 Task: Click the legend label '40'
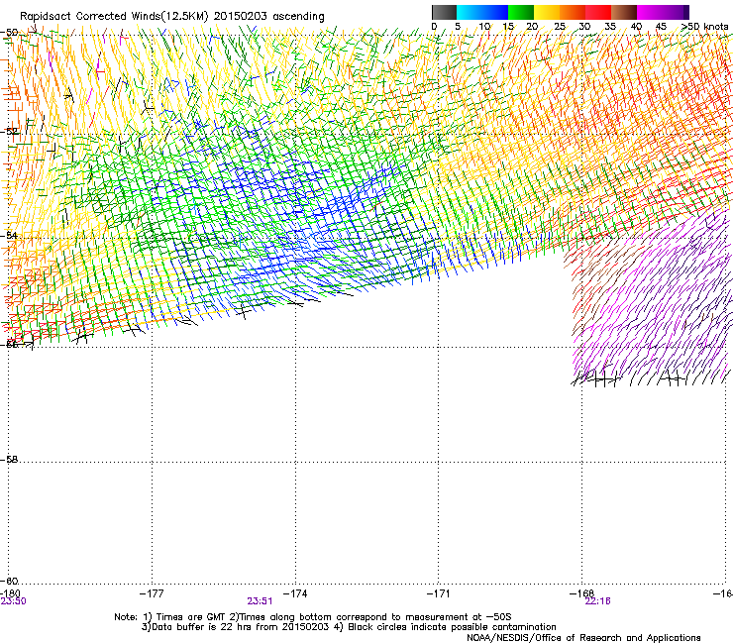click(636, 27)
